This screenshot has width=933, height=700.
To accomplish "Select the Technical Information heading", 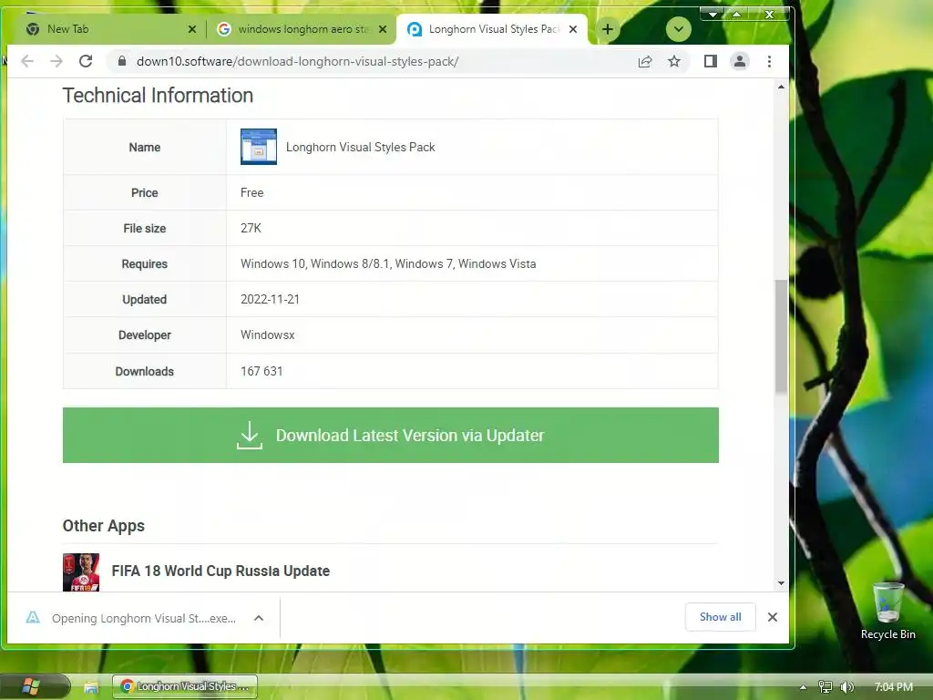I will coord(158,95).
